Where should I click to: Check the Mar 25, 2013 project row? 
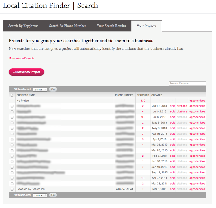12,145
